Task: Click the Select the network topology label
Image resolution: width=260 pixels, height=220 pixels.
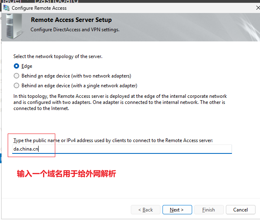Action: (58, 56)
